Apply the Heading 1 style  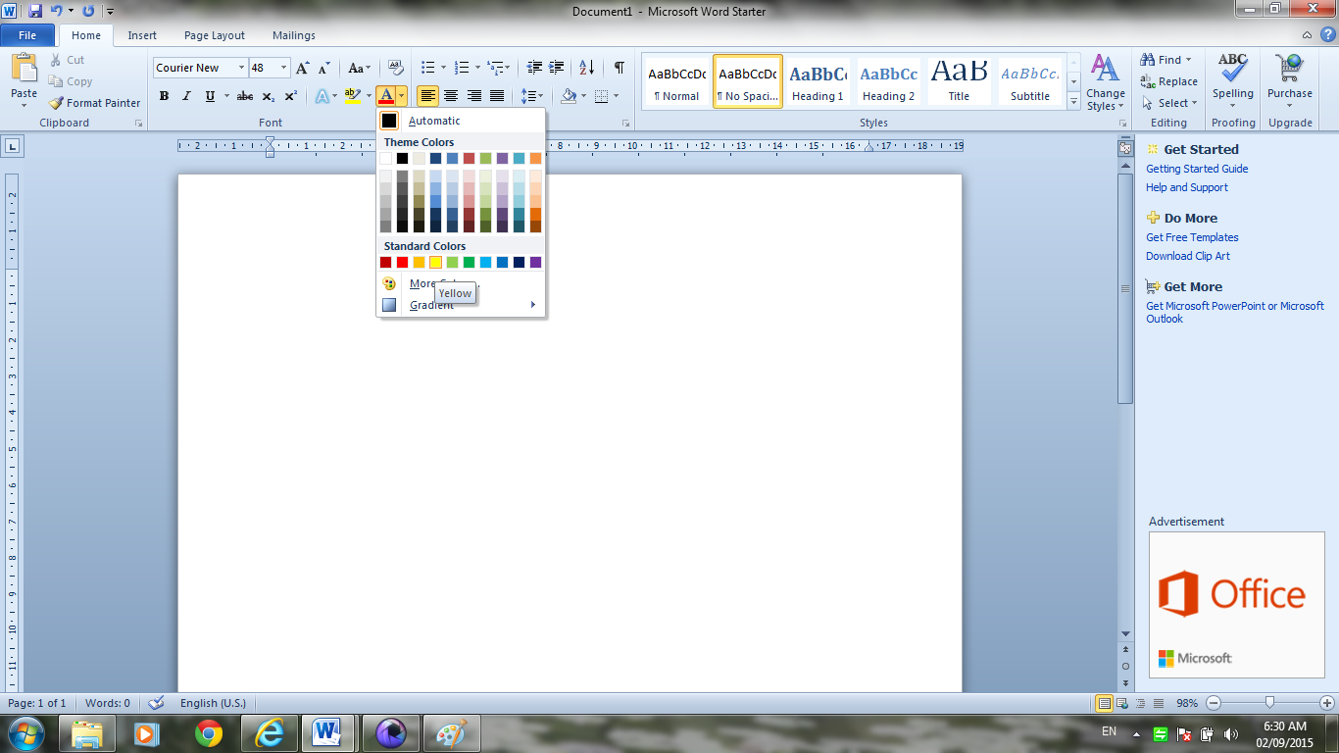[x=818, y=81]
